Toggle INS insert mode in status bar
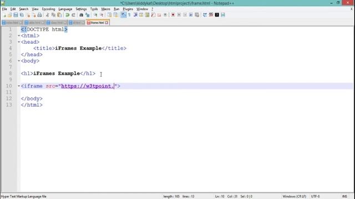This screenshot has width=355, height=199. point(344,197)
